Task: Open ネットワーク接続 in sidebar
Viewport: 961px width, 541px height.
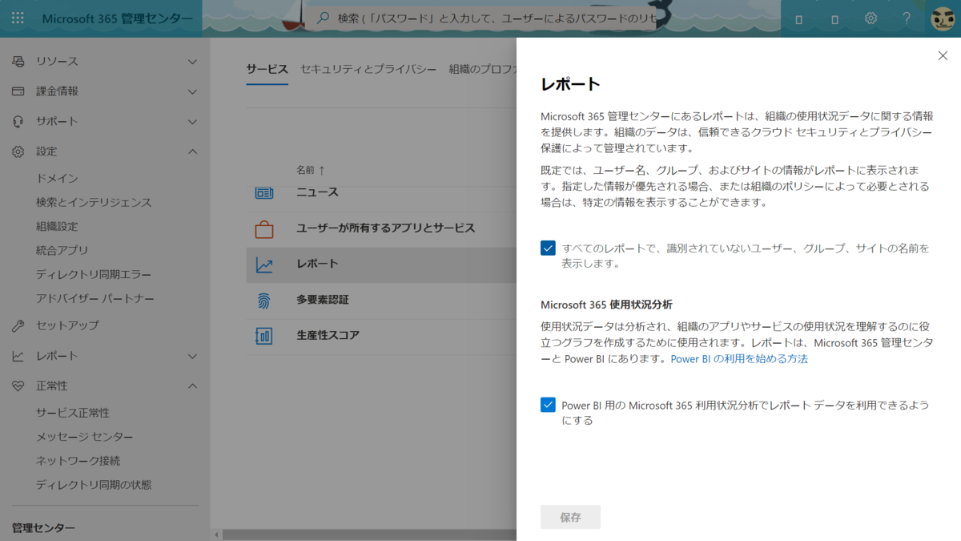Action: point(78,461)
